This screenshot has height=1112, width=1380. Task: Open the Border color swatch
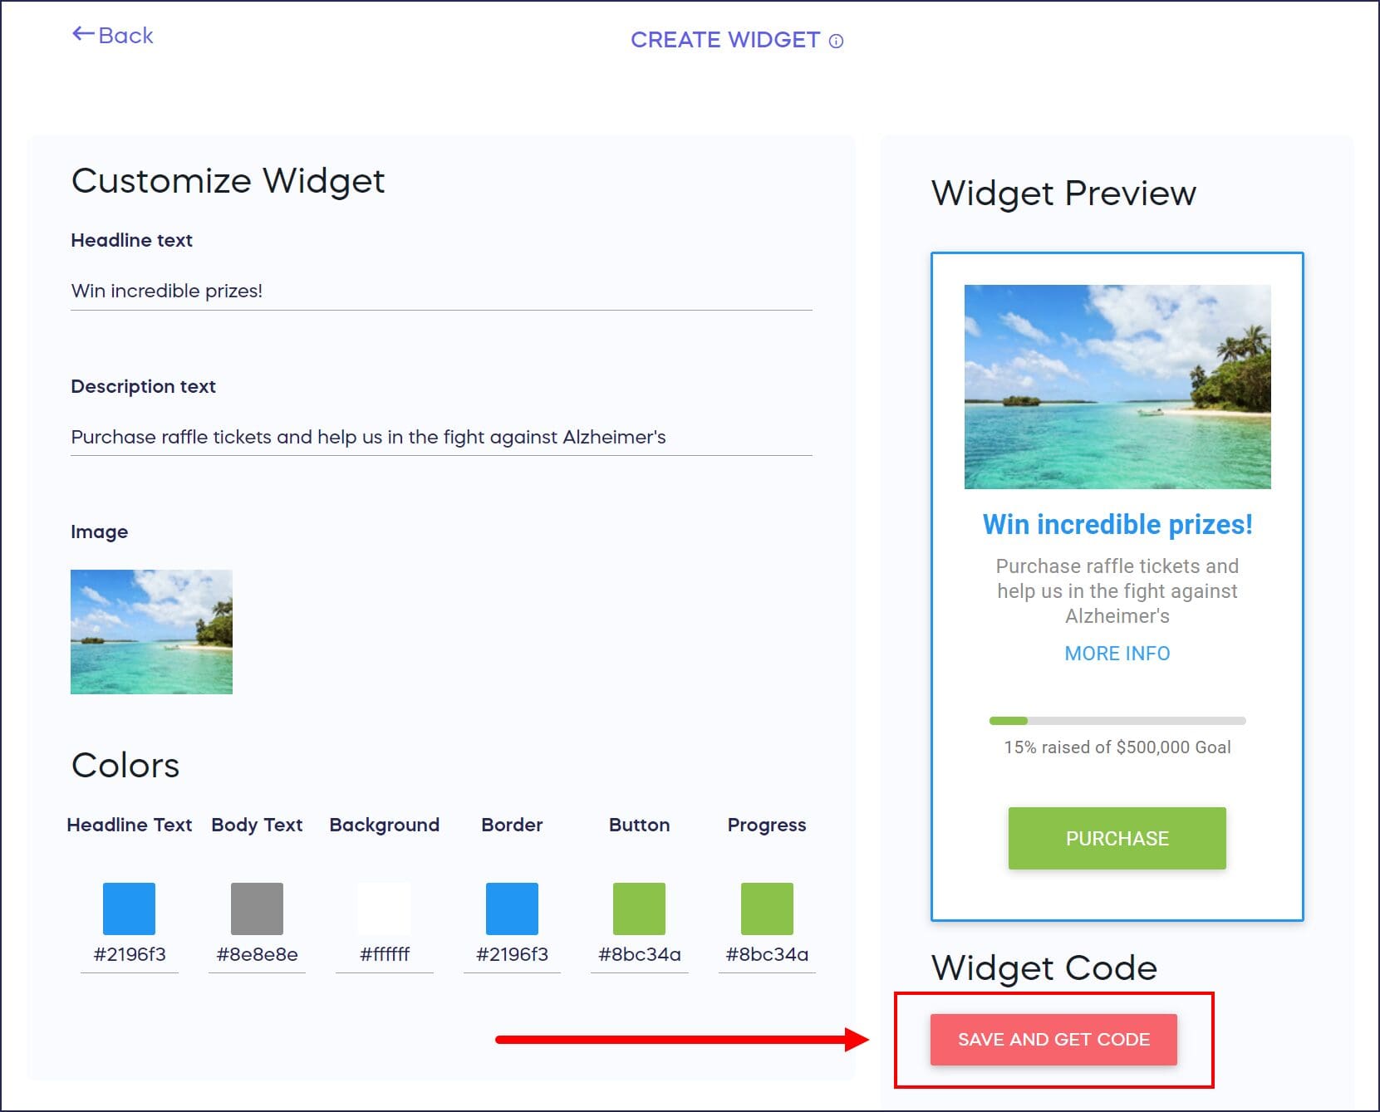tap(512, 909)
